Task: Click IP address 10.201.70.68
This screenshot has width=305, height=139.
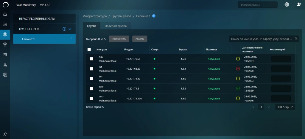Action: 133,59
